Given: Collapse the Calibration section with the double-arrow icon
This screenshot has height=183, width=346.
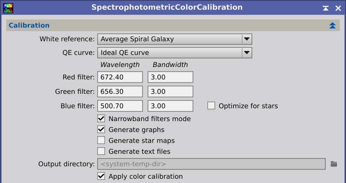Looking at the screenshot, I should click(332, 26).
